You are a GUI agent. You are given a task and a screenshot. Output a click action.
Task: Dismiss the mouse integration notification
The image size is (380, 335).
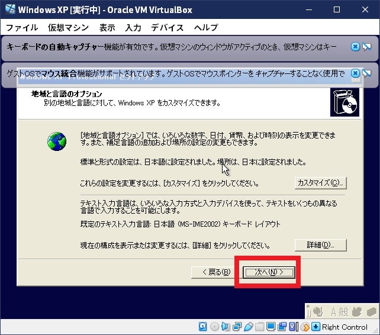click(355, 73)
